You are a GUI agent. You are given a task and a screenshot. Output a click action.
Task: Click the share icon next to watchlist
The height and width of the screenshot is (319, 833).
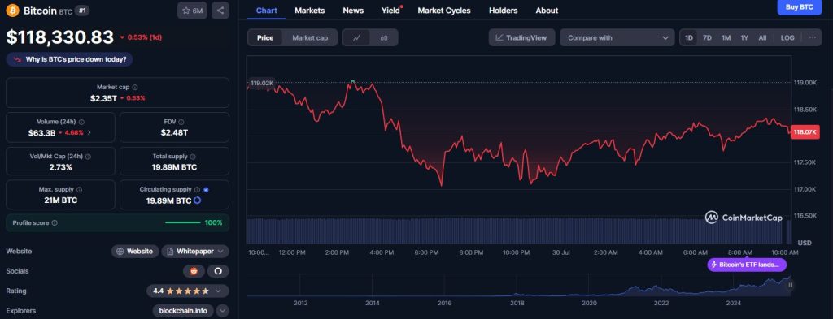(220, 11)
